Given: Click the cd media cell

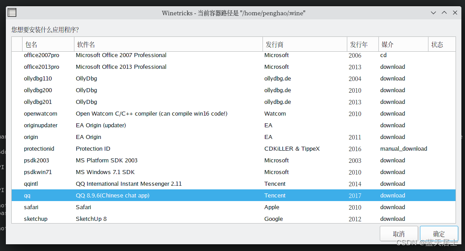Looking at the screenshot, I should 383,55.
